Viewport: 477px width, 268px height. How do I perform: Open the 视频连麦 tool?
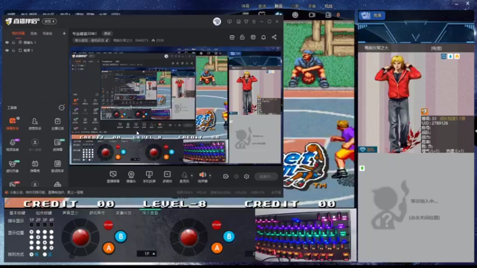pyautogui.click(x=12, y=145)
